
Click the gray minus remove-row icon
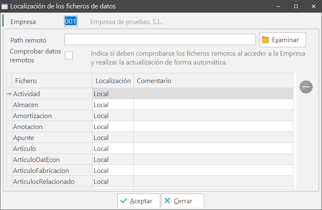pyautogui.click(x=306, y=87)
